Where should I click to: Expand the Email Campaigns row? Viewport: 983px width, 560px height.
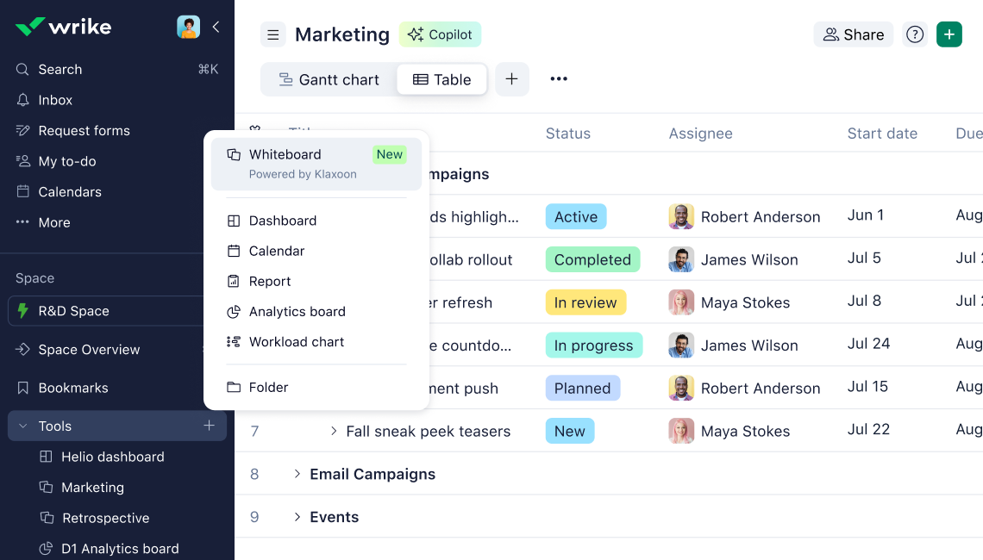(x=297, y=474)
